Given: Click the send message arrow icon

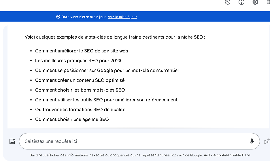Looking at the screenshot, I should tap(267, 141).
